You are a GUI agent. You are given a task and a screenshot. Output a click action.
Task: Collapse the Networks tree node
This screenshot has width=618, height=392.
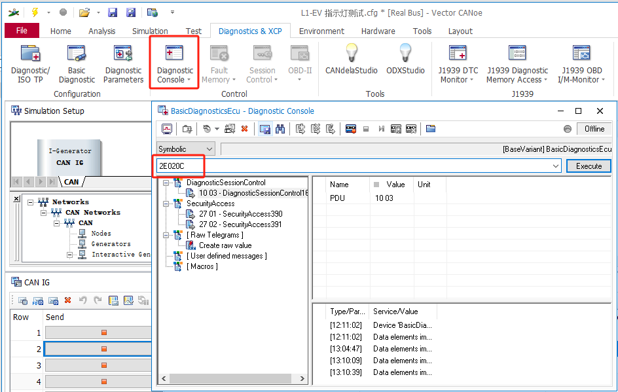coord(30,202)
